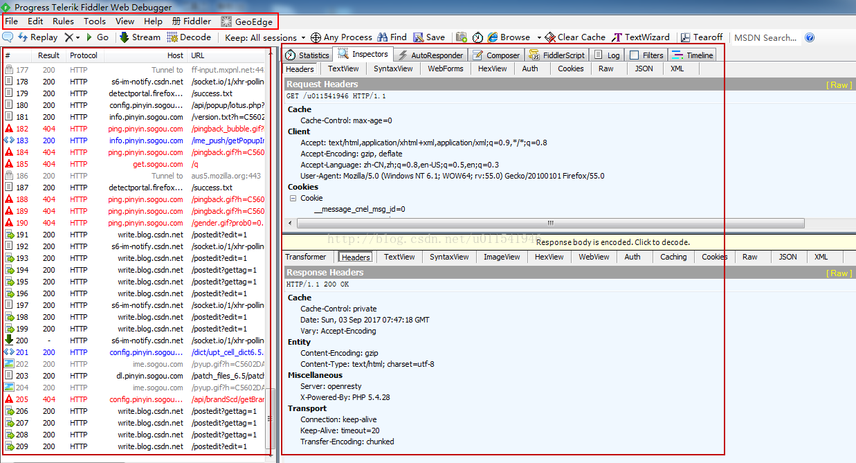Open the Composer tab

496,55
